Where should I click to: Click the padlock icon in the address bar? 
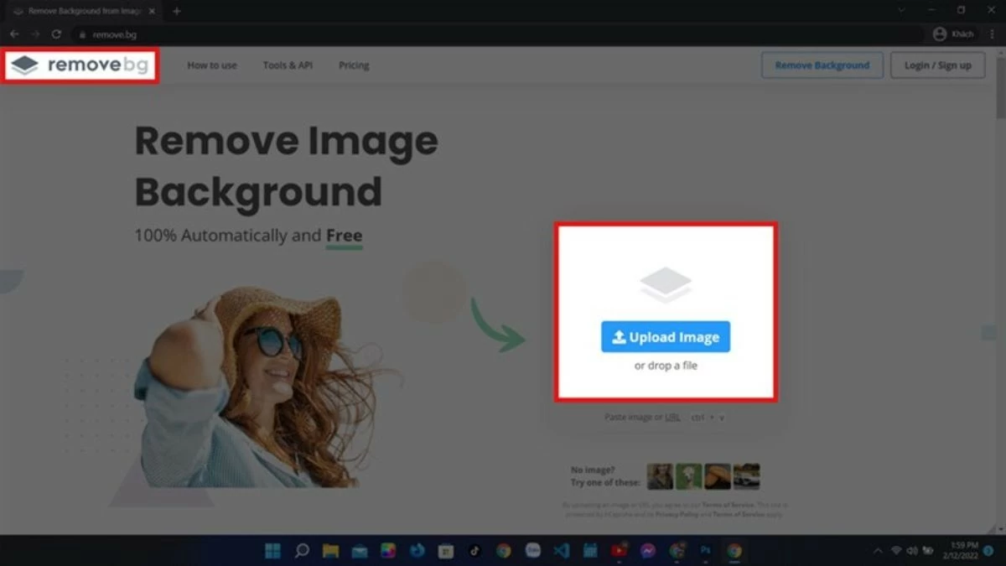(81, 35)
